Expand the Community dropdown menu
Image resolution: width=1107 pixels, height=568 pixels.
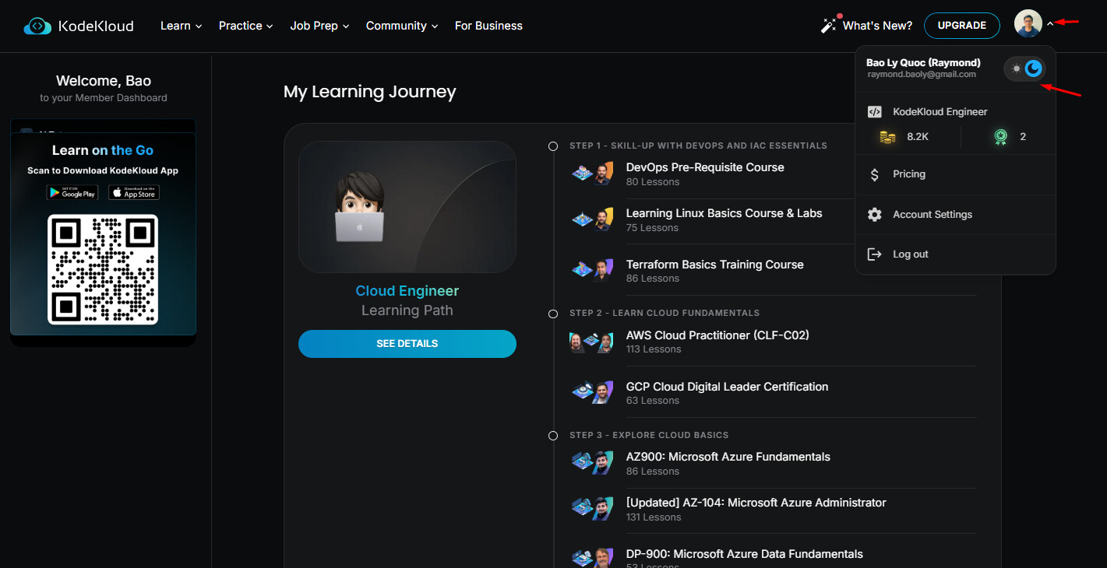402,26
